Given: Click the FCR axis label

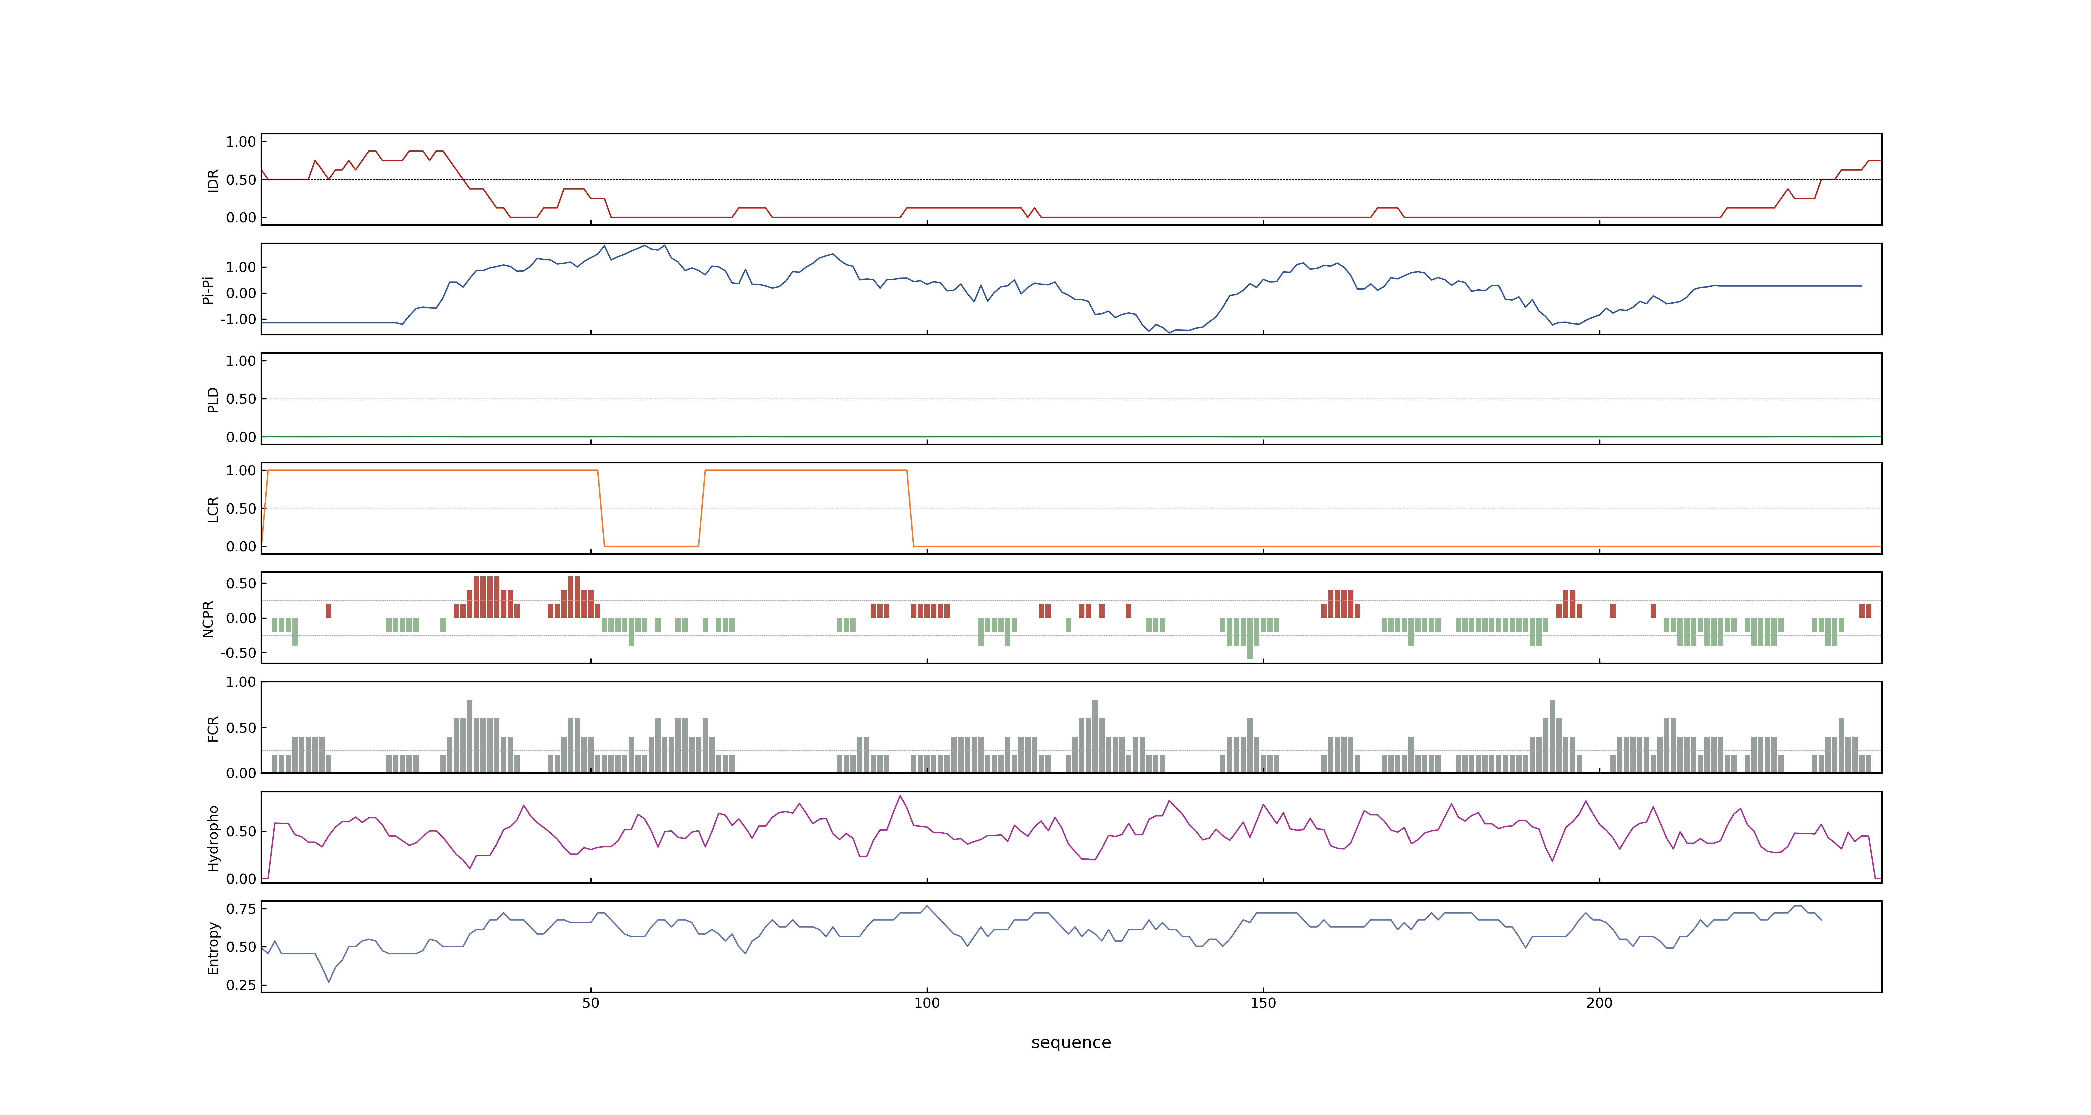Looking at the screenshot, I should click(x=213, y=728).
